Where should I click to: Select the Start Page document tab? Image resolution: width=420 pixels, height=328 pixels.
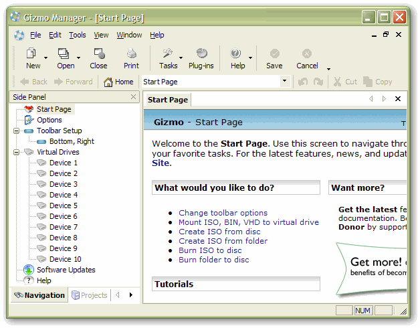(168, 100)
